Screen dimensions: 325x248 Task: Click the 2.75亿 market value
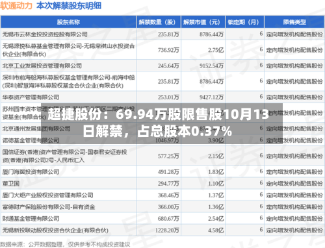tap(216, 50)
